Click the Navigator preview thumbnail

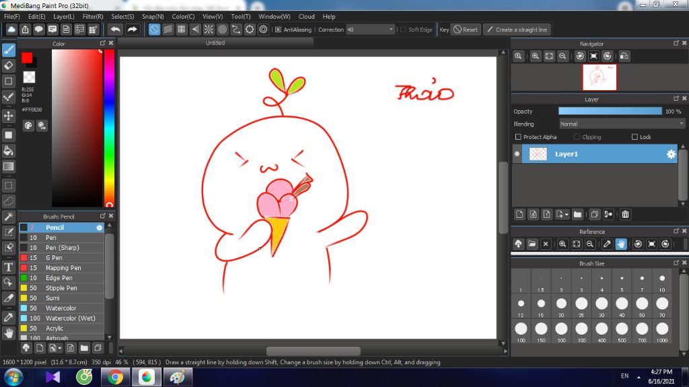600,77
